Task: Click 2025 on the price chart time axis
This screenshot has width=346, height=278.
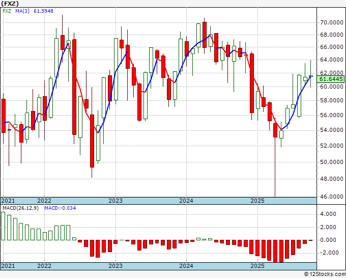Action: [x=257, y=201]
